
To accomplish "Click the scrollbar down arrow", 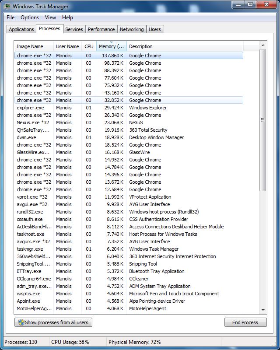I will pyautogui.click(x=263, y=309).
